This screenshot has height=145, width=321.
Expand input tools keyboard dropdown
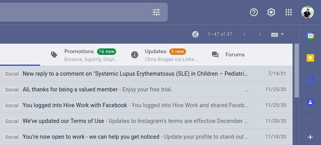(x=277, y=34)
